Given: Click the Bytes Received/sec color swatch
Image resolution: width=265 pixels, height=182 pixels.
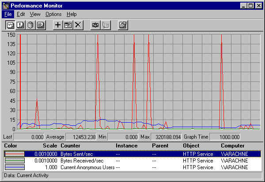Looking at the screenshot, I should pyautogui.click(x=14, y=161).
